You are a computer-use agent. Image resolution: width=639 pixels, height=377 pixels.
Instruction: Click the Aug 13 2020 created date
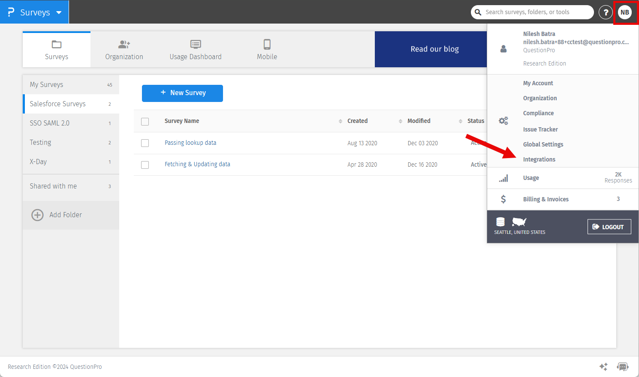click(x=362, y=143)
